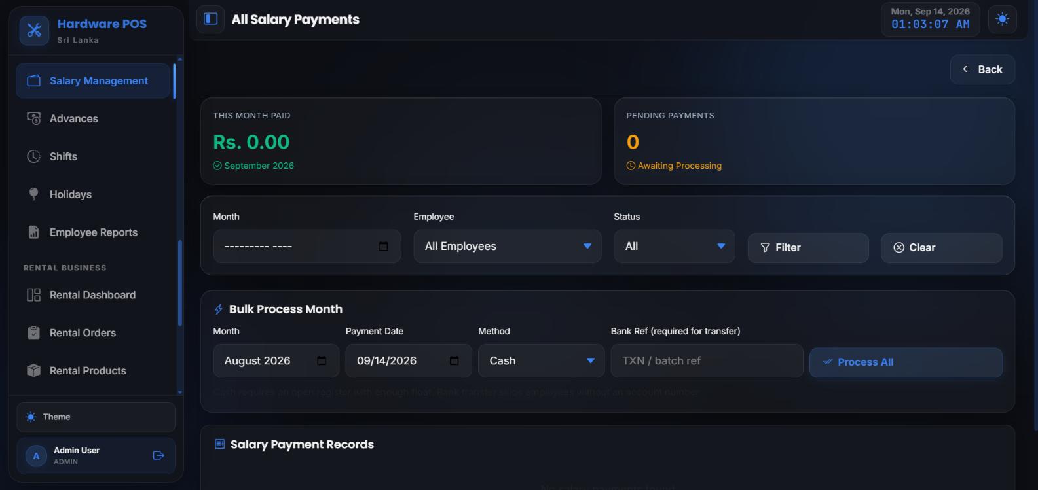1038x490 pixels.
Task: Toggle the sidebar panel icon beside the title
Action: (211, 19)
